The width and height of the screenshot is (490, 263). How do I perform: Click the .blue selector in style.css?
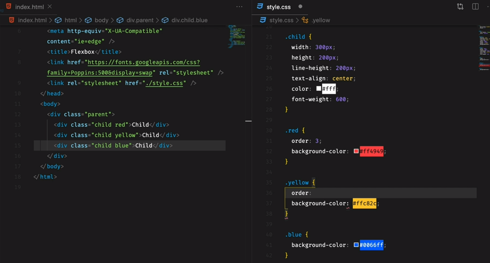point(293,234)
